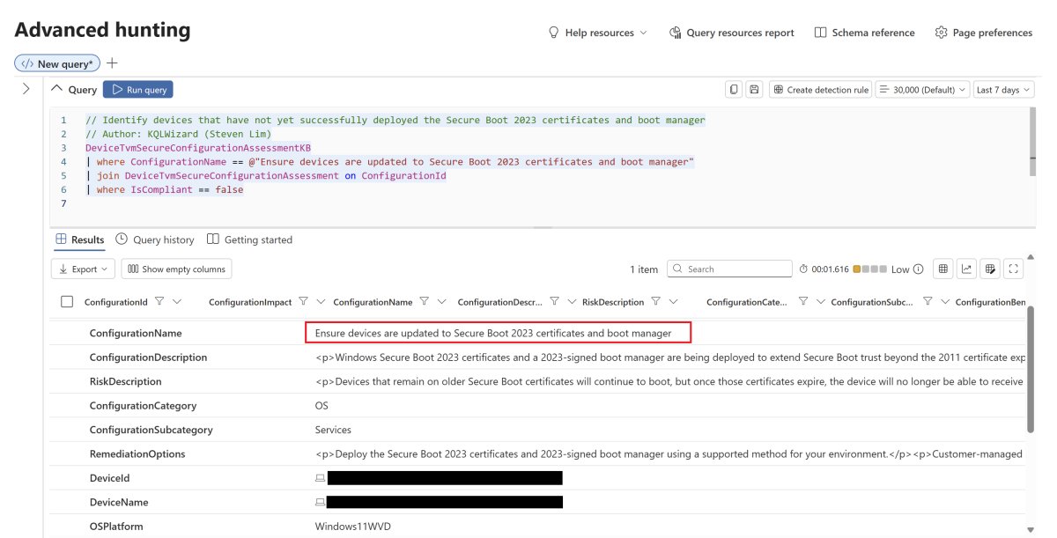
Task: Open Page preferences
Action: 983,33
